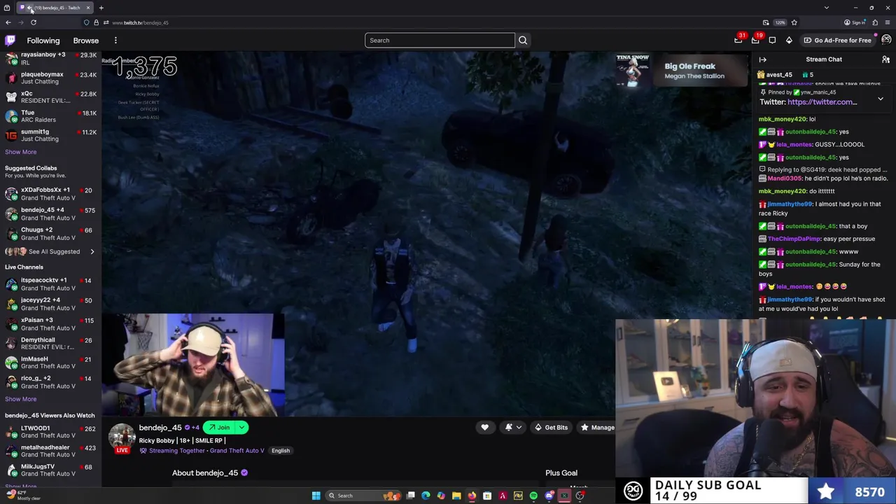Open rayasianboy channel in sidebar
This screenshot has width=896, height=504.
50,59
